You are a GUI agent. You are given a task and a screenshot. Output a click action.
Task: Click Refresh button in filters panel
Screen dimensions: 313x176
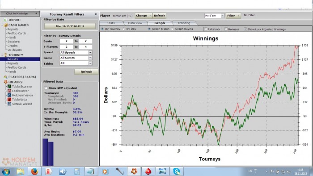86,72
